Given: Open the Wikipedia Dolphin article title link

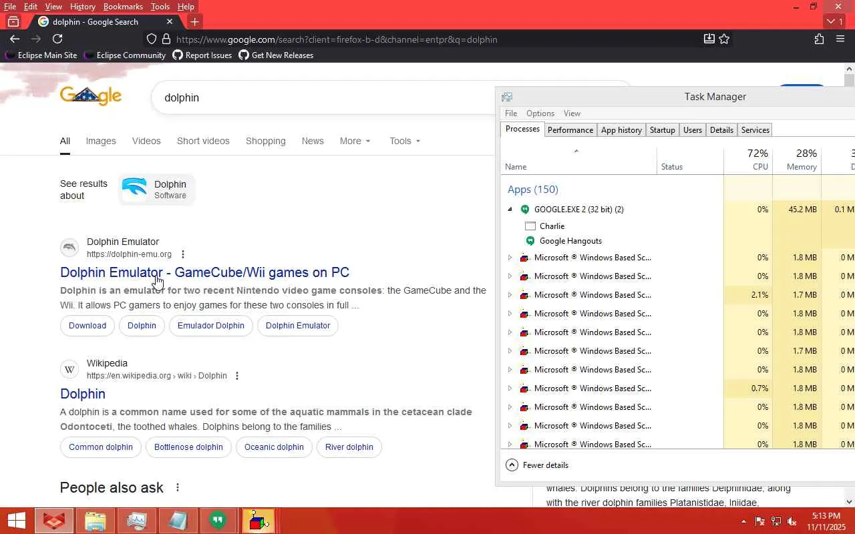Looking at the screenshot, I should point(83,394).
